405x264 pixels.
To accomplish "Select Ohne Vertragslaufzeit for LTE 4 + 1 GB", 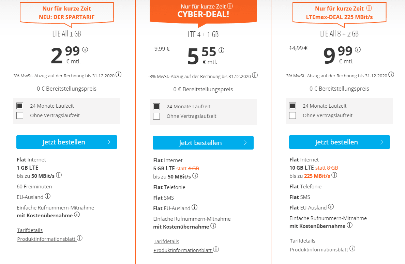I will tap(156, 116).
